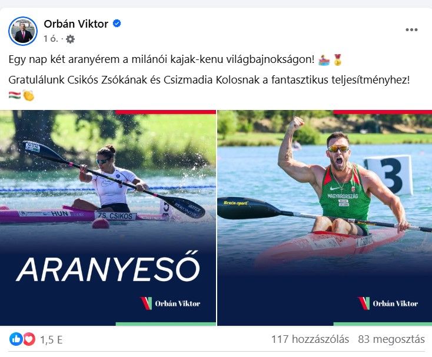Click the Orbán Viktor logo on left image

(170, 303)
